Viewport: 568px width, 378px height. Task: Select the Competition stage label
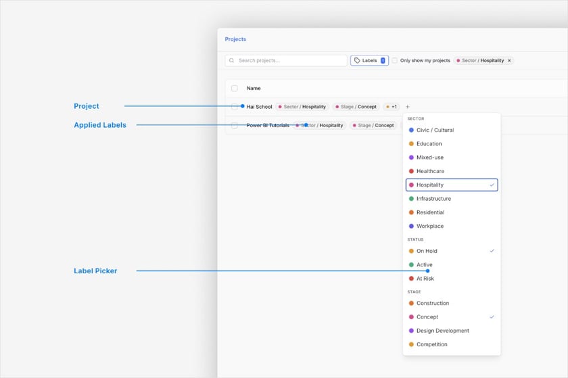[x=452, y=344]
